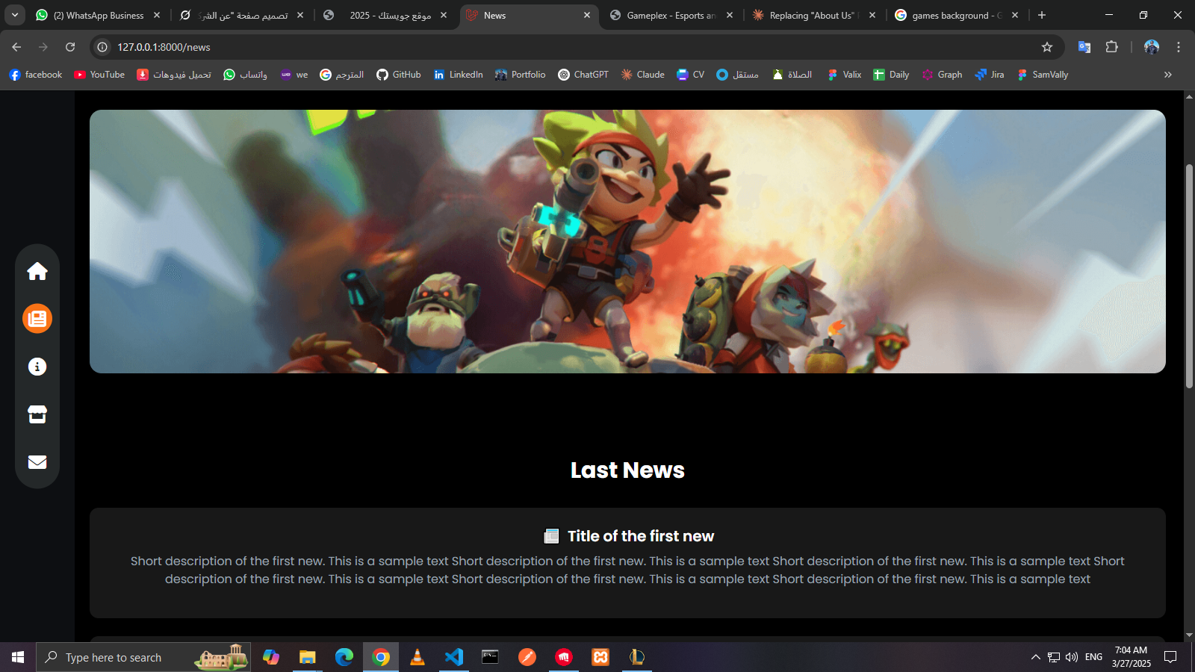This screenshot has width=1195, height=672.
Task: Open the Contact envelope sidebar icon
Action: (37, 462)
